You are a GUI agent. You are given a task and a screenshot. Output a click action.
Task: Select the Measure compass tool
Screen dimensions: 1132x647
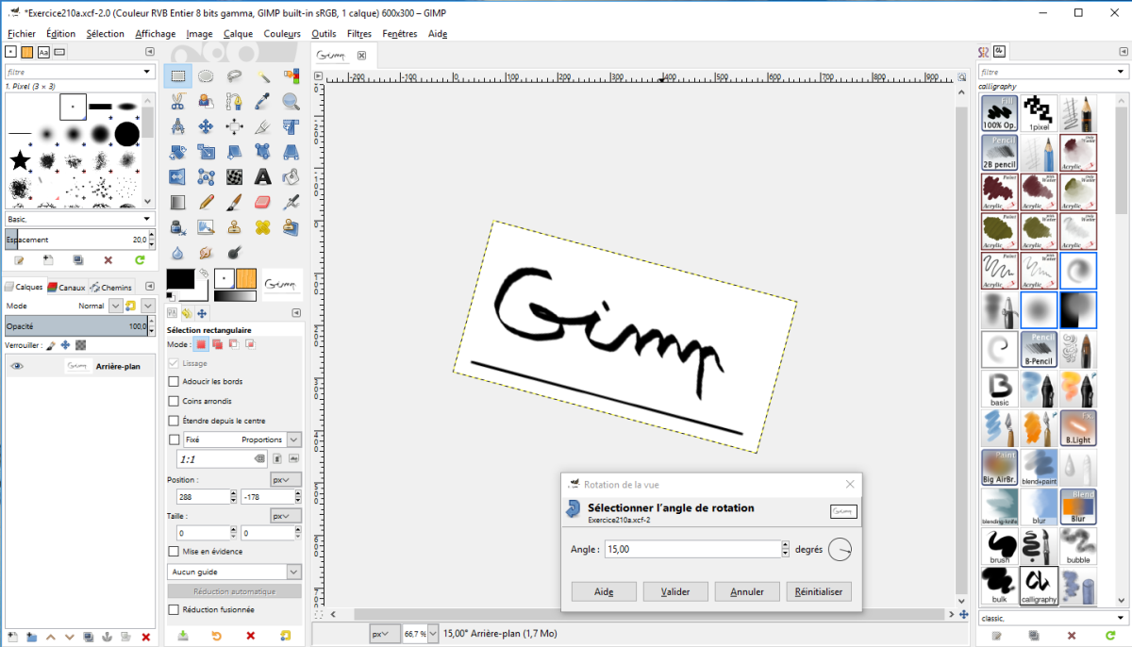[177, 126]
